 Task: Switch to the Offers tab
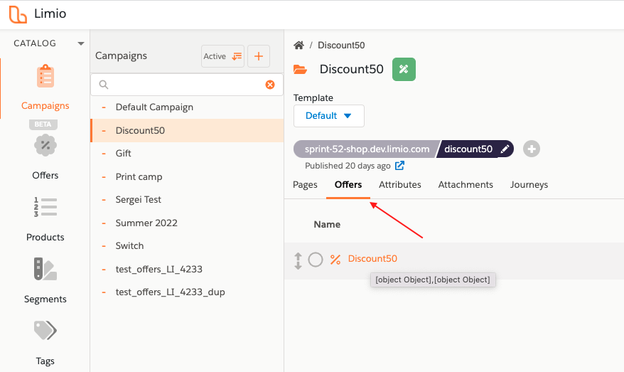click(x=348, y=185)
